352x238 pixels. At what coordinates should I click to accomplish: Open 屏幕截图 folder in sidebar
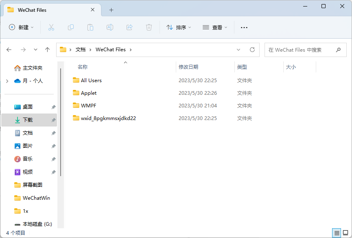coord(29,185)
